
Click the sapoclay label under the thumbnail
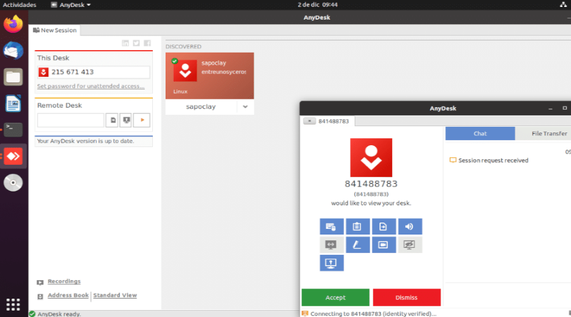coord(200,107)
